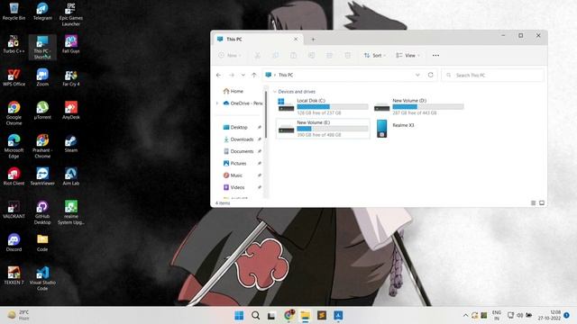Select the Telegram desktop icon

pos(42,11)
